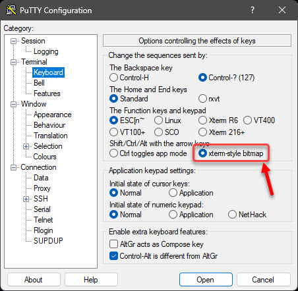Expand the Selection tree node
This screenshot has width=298, height=291.
coord(26,146)
